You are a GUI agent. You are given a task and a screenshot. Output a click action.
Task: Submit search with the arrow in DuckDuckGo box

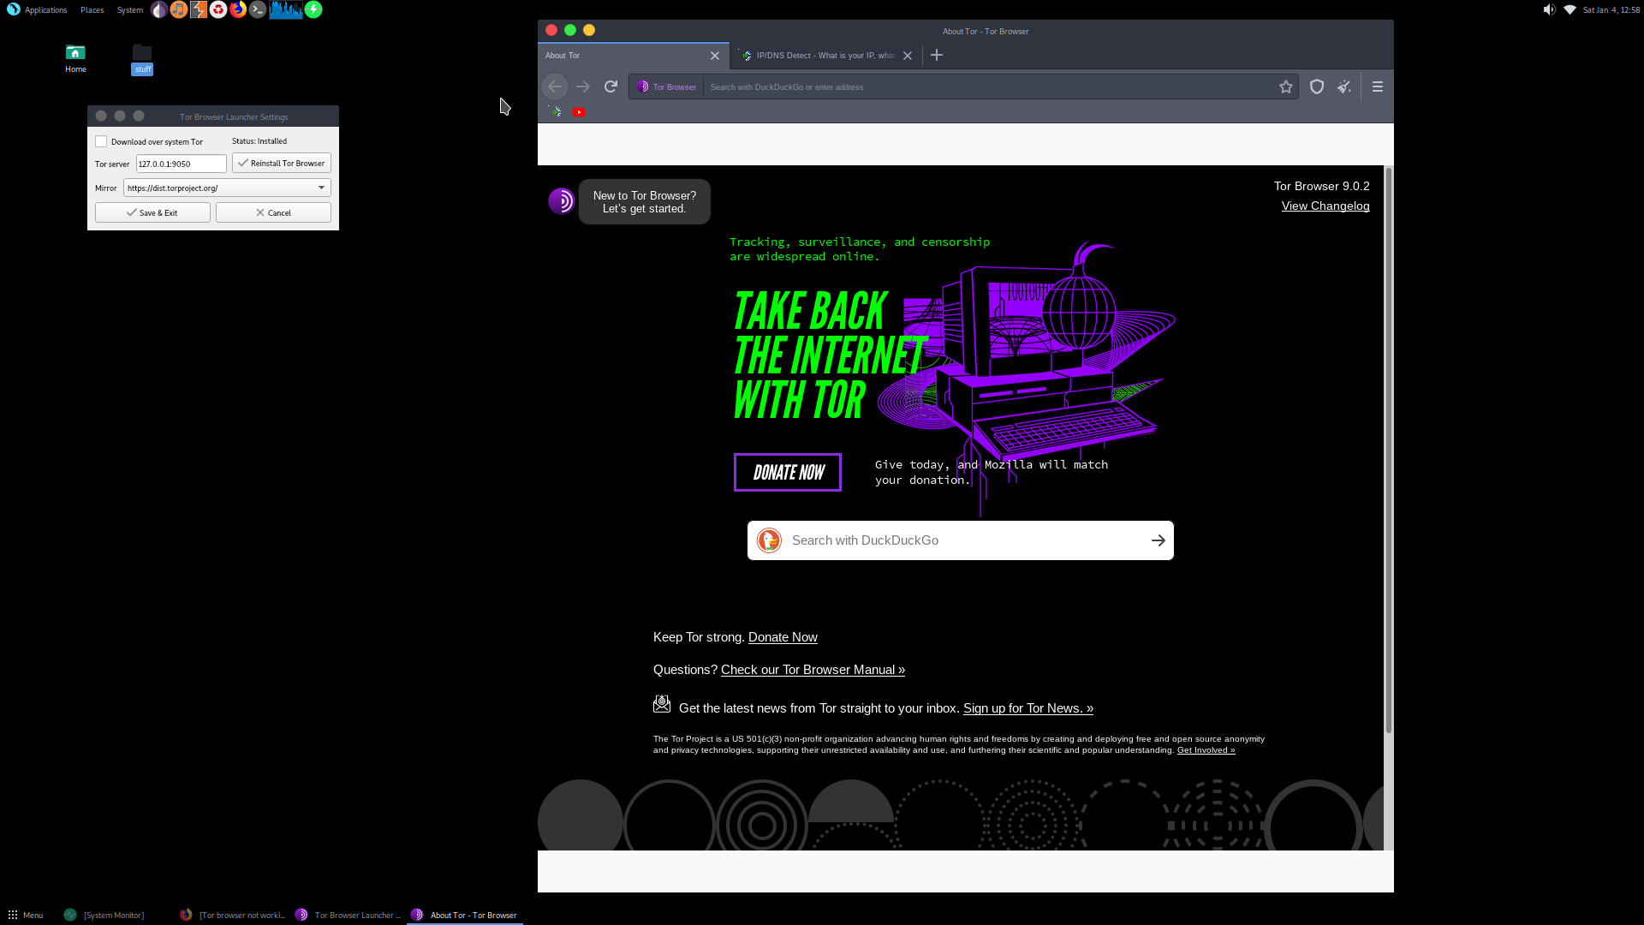(x=1159, y=540)
